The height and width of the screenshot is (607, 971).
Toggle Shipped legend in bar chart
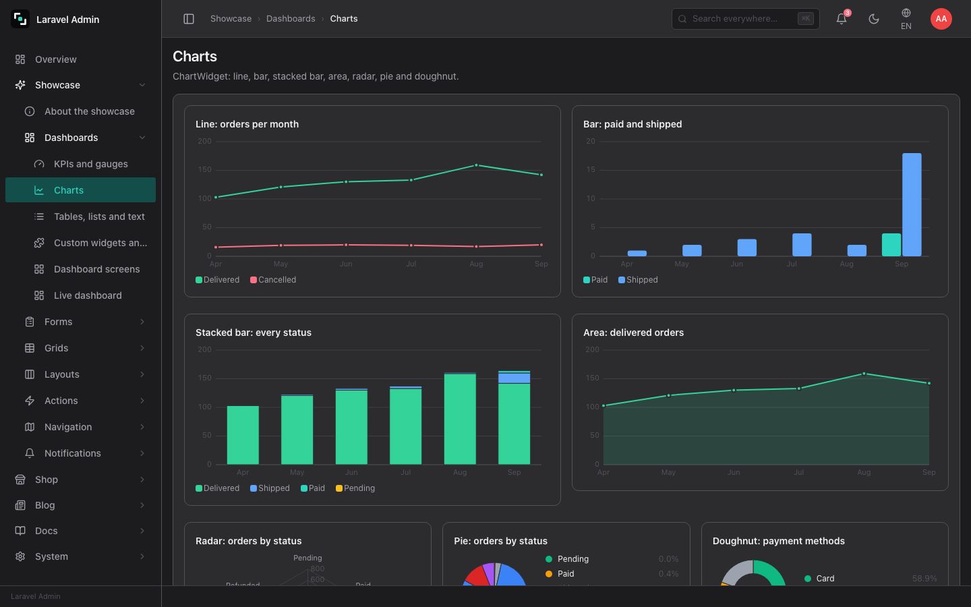638,280
